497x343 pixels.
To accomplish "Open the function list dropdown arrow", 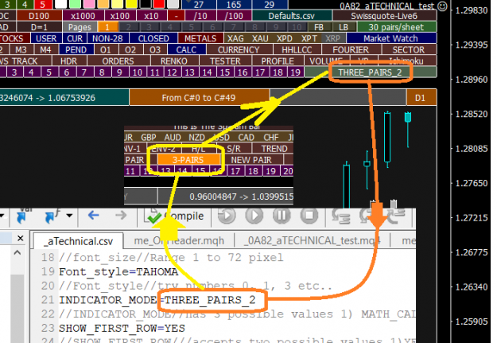I will point(69,216).
